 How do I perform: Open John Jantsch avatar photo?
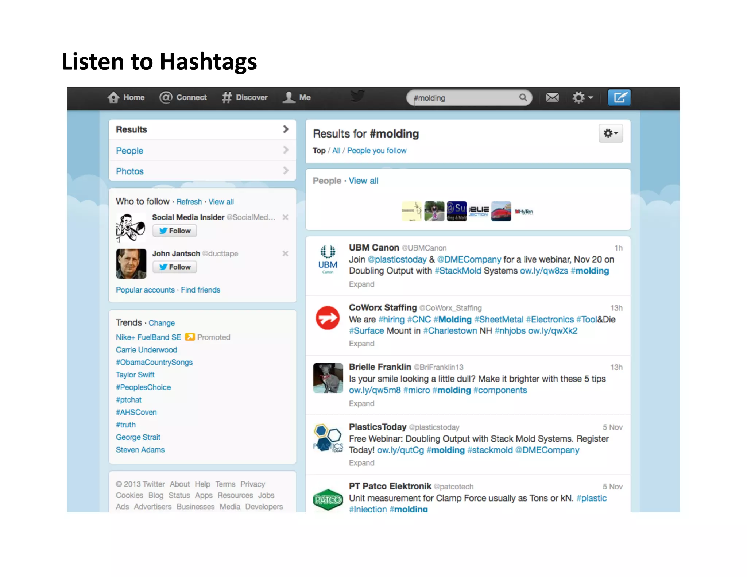click(x=131, y=264)
